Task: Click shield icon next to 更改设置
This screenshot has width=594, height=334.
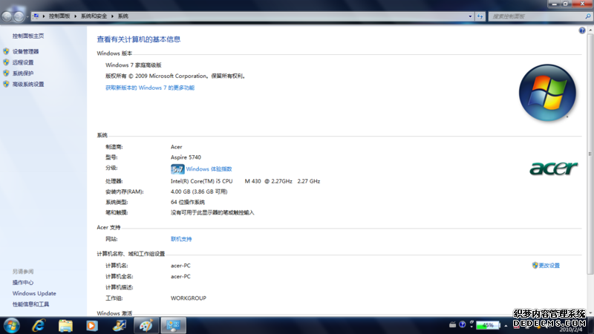Action: pyautogui.click(x=535, y=266)
